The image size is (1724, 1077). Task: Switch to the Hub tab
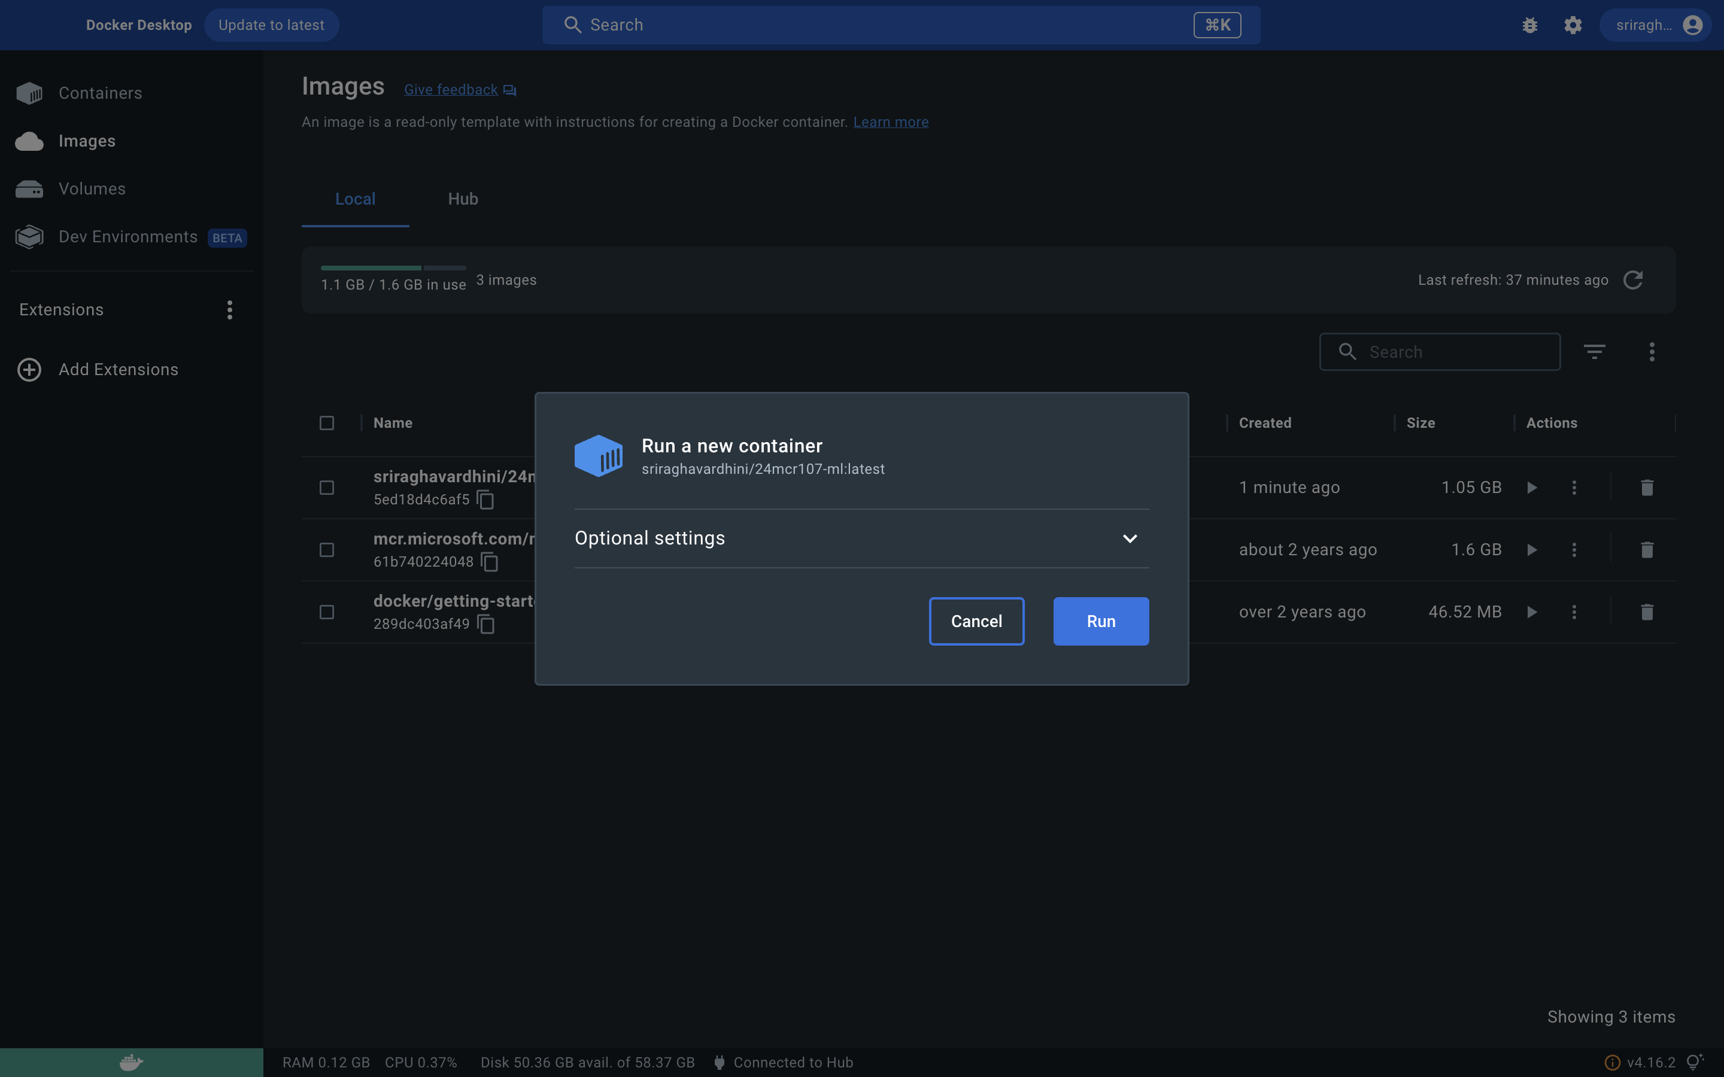tap(463, 199)
